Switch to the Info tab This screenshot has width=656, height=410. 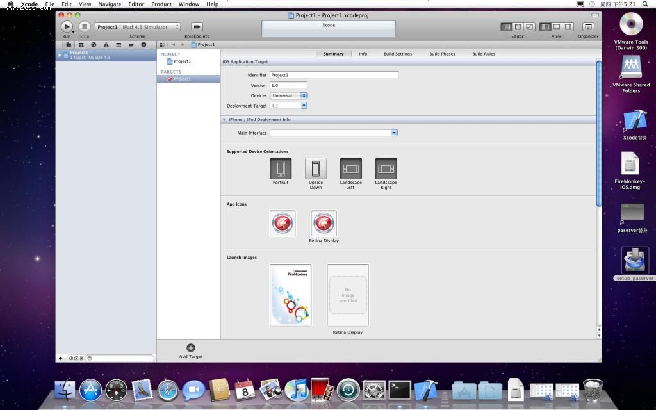click(x=363, y=54)
